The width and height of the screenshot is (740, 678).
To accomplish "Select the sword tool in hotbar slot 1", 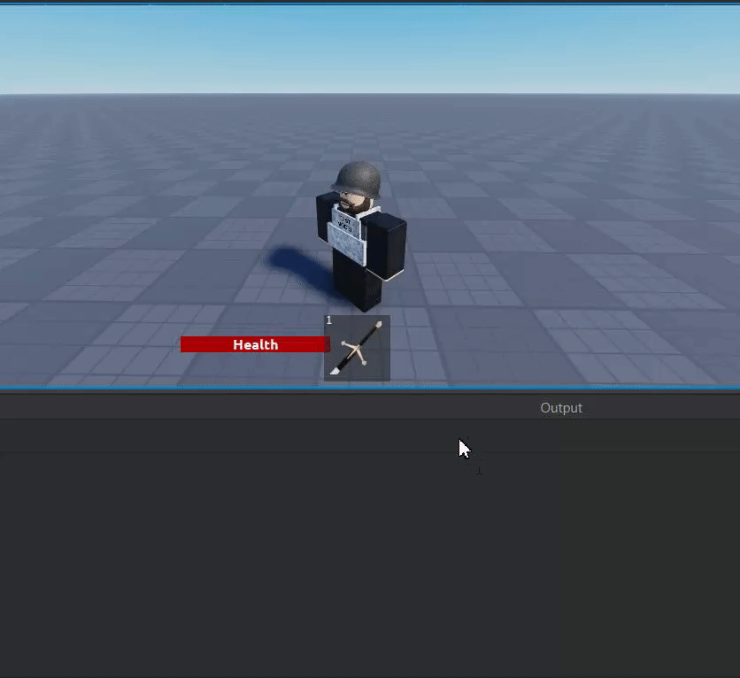I will click(357, 348).
